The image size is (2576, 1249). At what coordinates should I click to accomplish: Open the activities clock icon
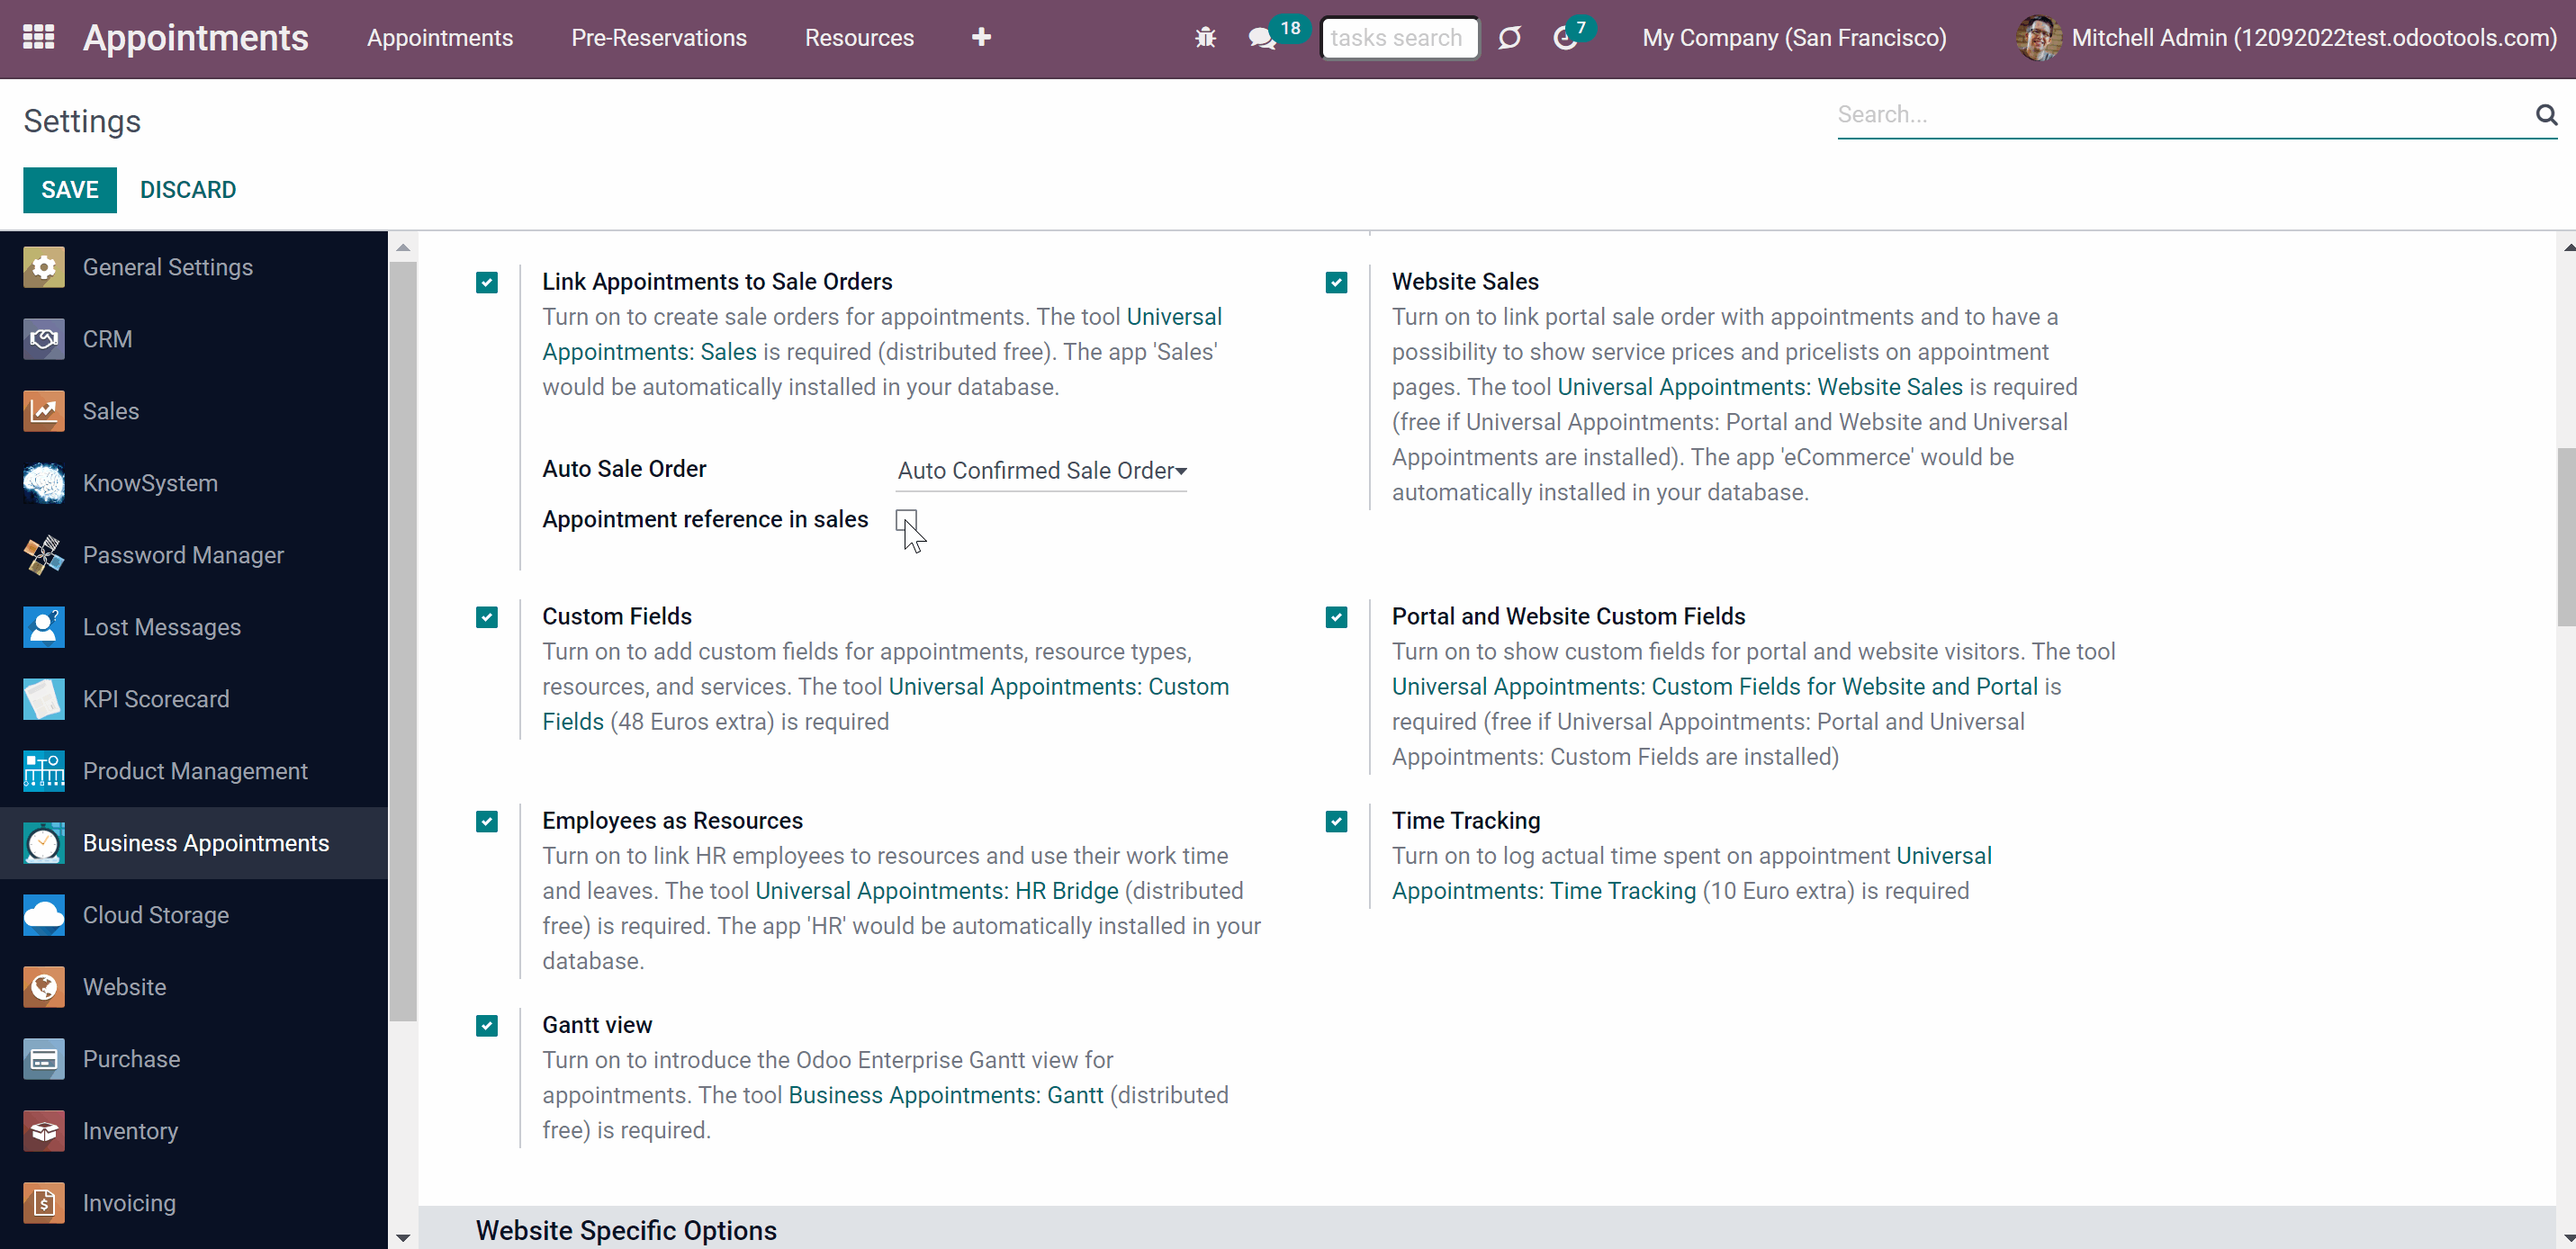[x=1565, y=38]
